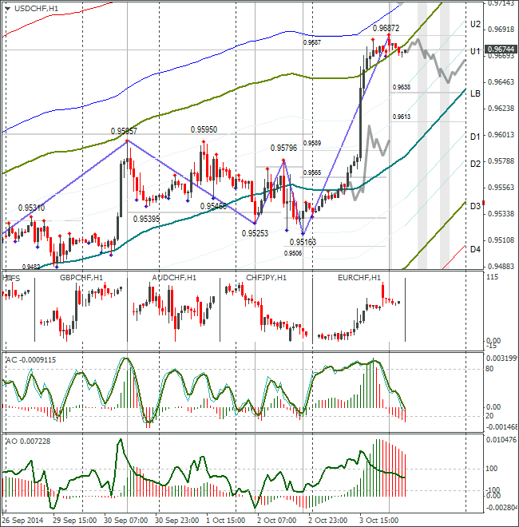519x527 pixels.
Task: Click the 0.94883 price scale value
Action: (x=501, y=266)
